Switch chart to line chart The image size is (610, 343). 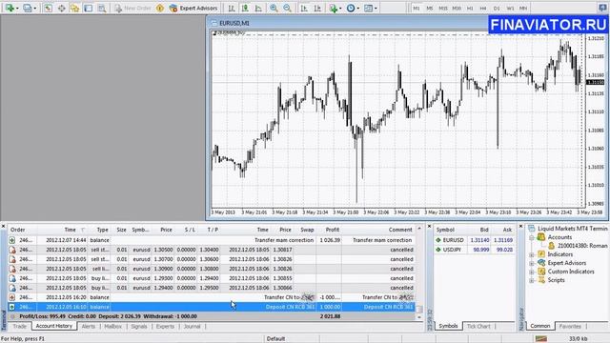258,8
